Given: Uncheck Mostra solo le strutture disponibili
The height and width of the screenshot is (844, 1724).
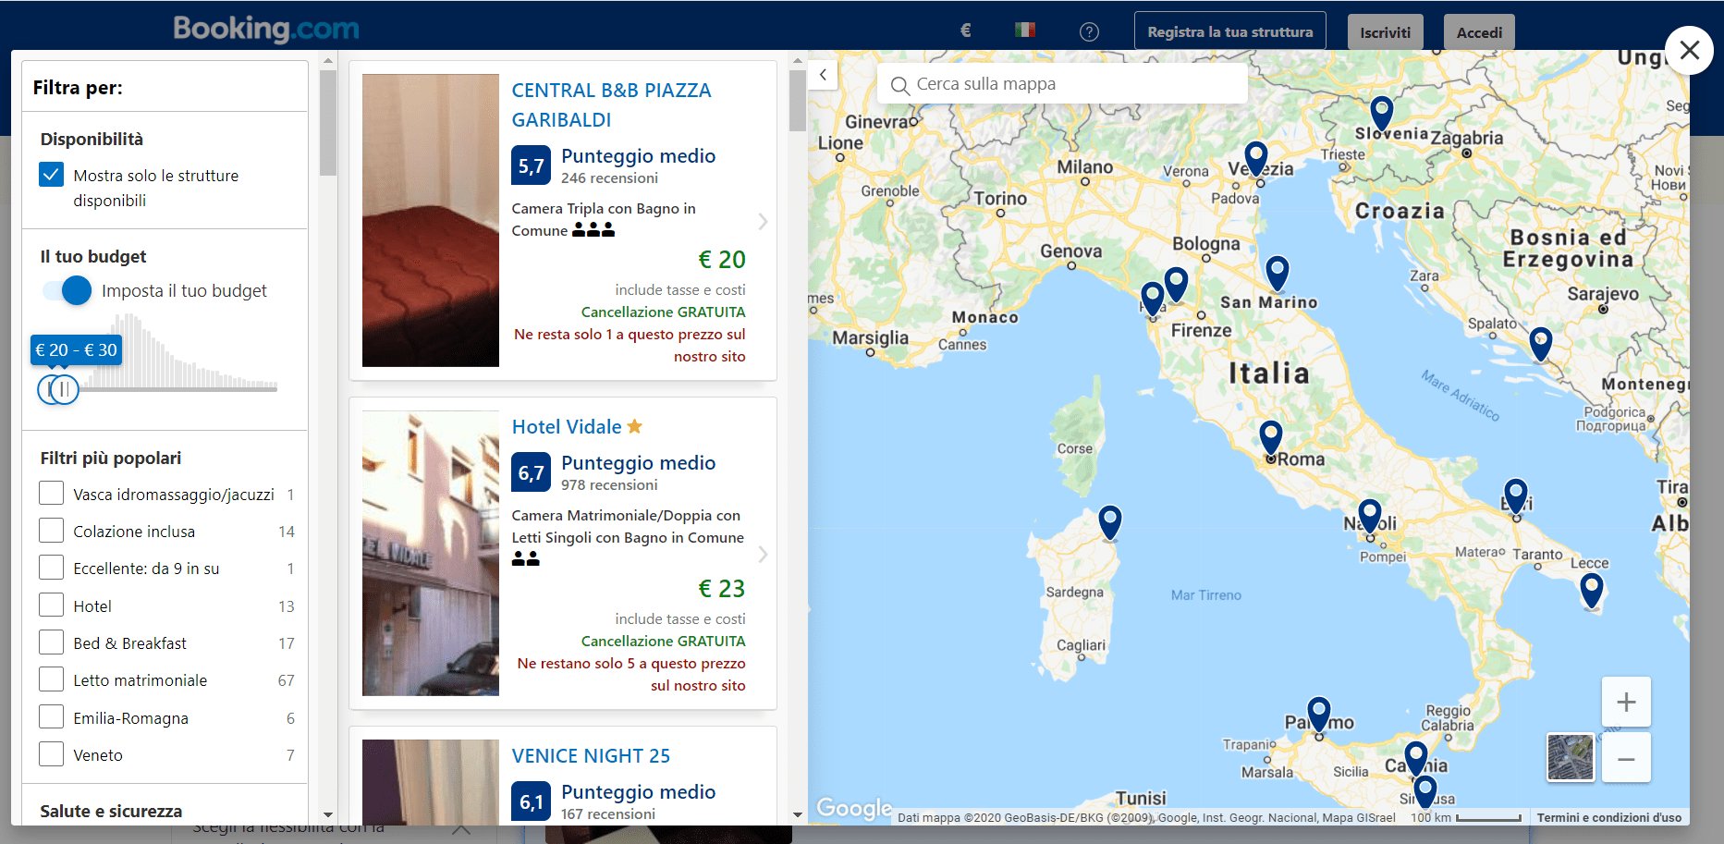Looking at the screenshot, I should [x=52, y=175].
